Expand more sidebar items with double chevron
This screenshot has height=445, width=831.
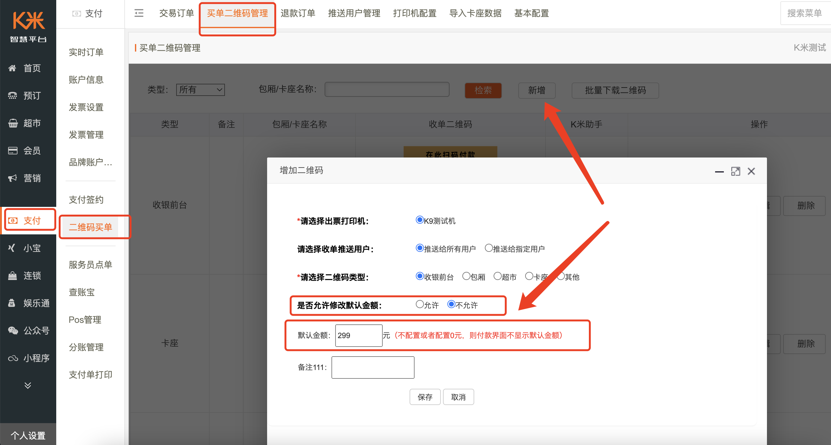[28, 385]
